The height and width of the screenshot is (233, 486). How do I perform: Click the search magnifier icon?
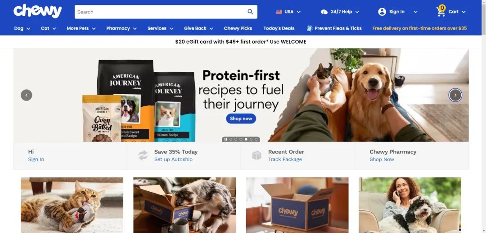[250, 12]
